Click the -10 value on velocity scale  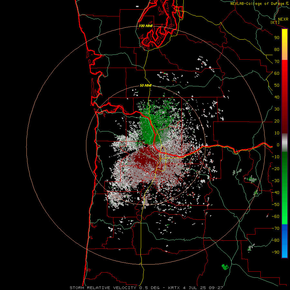coord(275,157)
